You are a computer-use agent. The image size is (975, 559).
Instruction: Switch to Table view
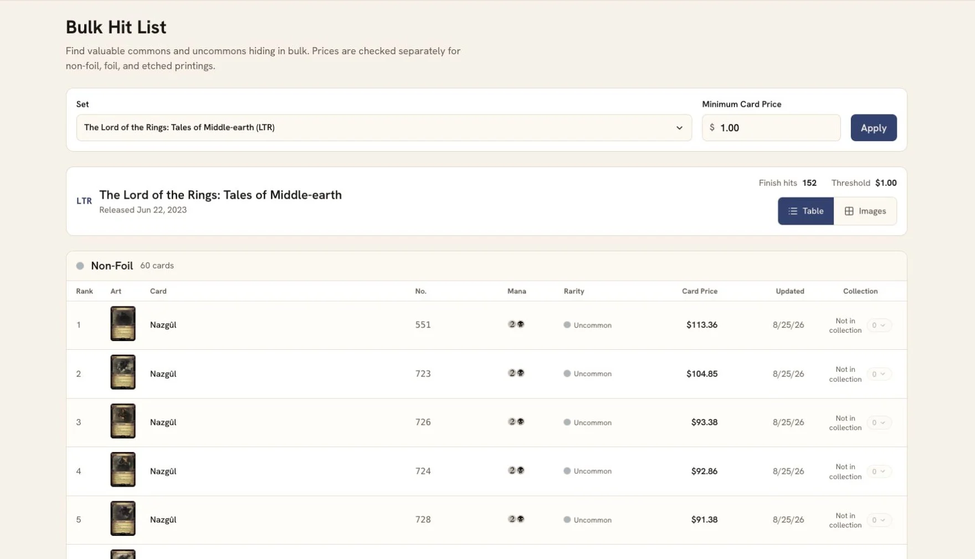click(805, 211)
